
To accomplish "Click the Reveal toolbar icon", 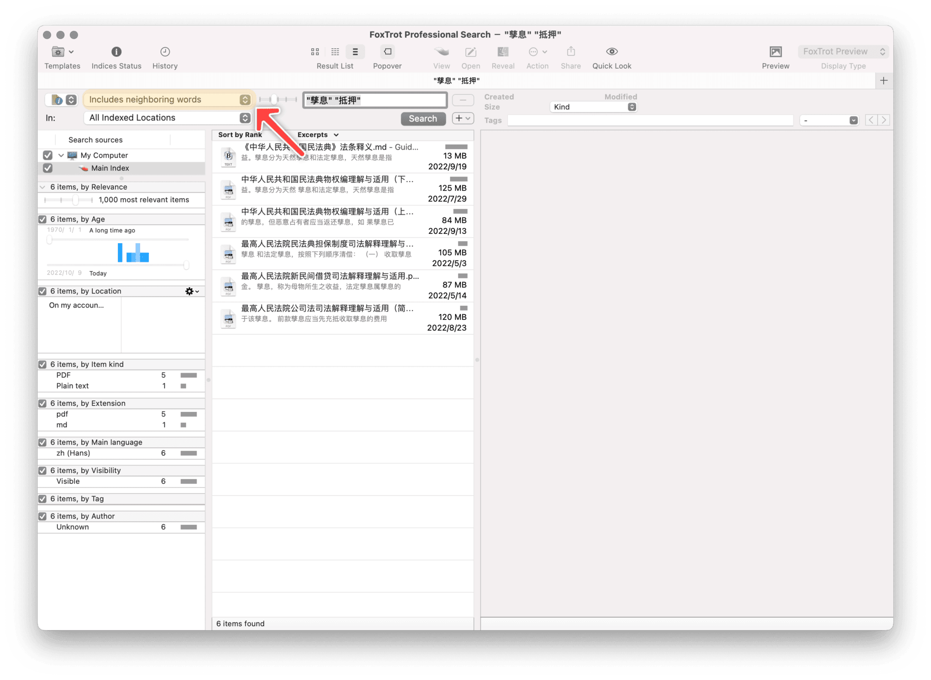I will click(x=503, y=52).
